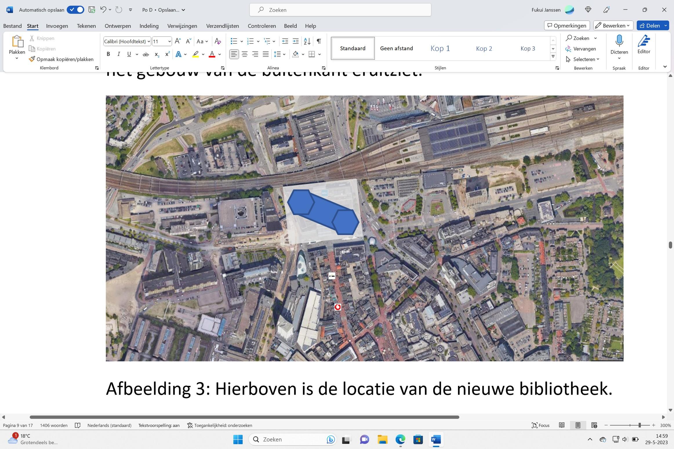Click the zoom slider handle
The width and height of the screenshot is (674, 449).
click(640, 425)
